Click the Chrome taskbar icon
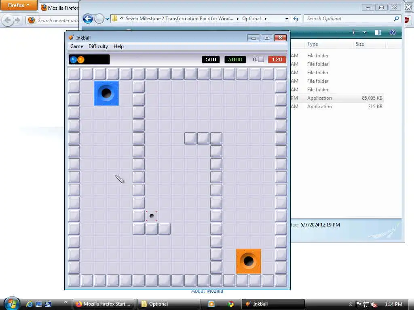This screenshot has width=414, height=310. pyautogui.click(x=231, y=304)
